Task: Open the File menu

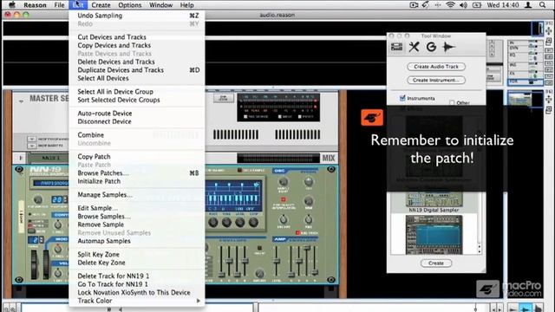Action: click(x=59, y=5)
